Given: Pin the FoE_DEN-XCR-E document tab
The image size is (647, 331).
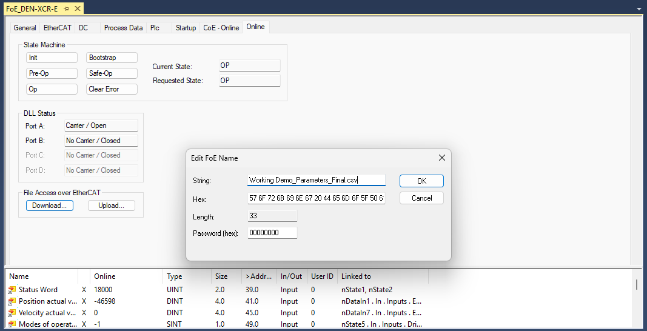Looking at the screenshot, I should (x=67, y=8).
